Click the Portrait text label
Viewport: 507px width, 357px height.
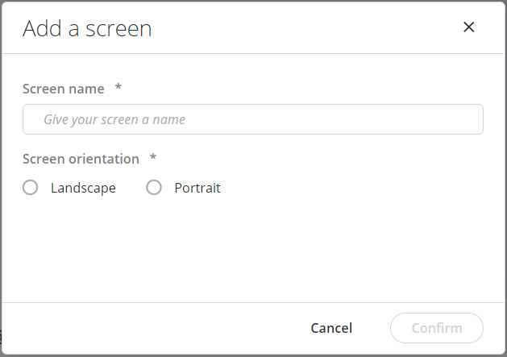point(197,188)
